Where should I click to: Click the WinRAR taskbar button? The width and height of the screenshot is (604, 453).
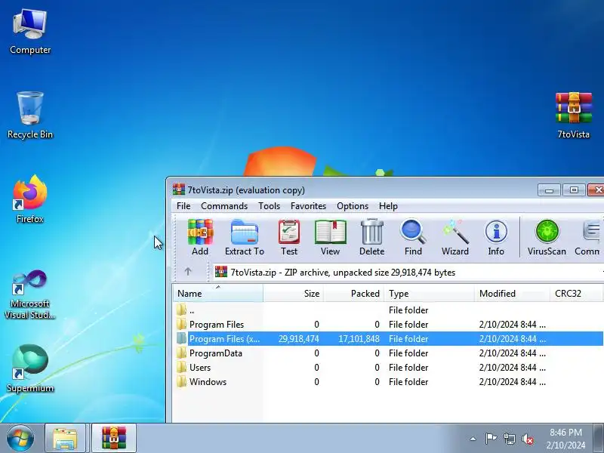click(x=114, y=439)
